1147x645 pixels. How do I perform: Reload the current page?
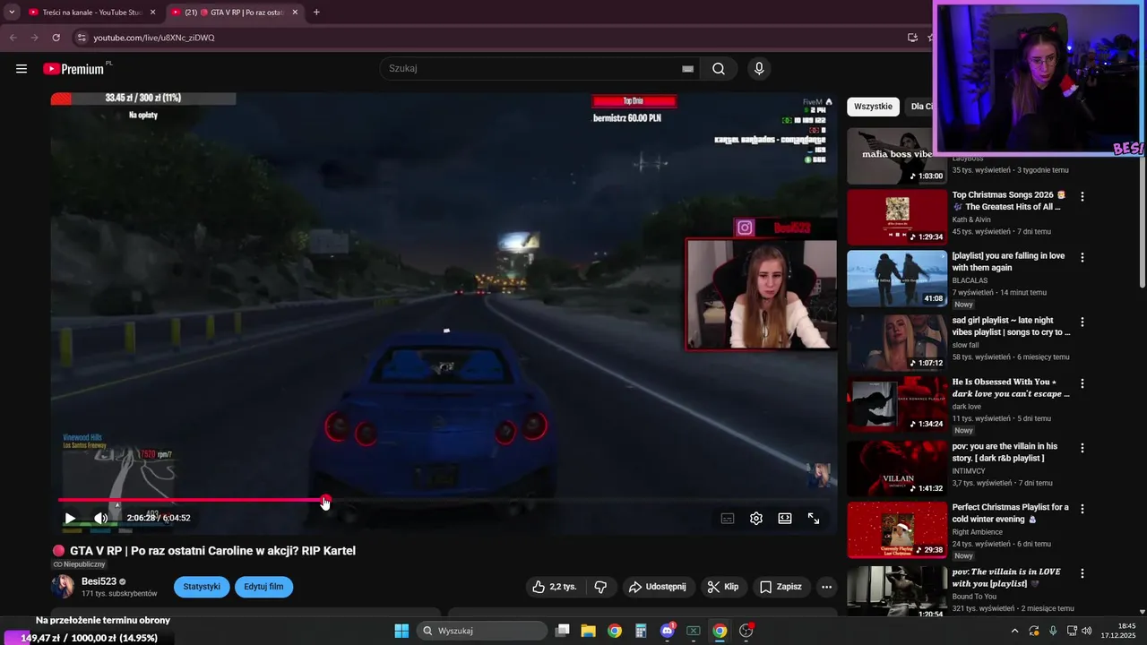point(56,38)
